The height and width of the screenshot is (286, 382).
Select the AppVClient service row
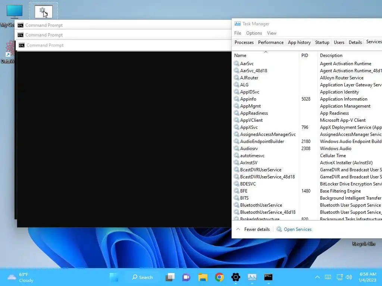pos(307,120)
